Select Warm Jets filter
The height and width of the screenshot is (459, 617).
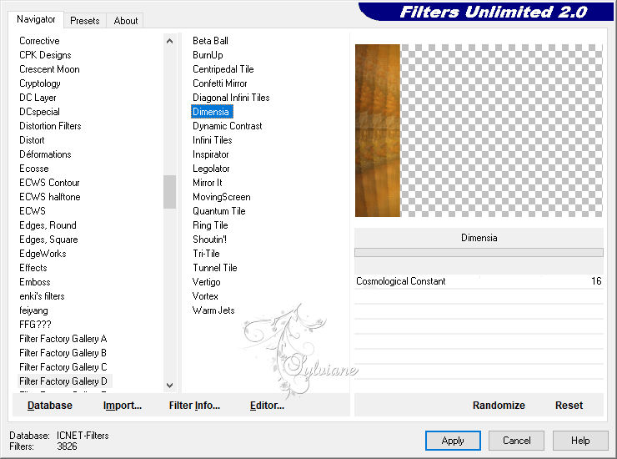coord(213,310)
